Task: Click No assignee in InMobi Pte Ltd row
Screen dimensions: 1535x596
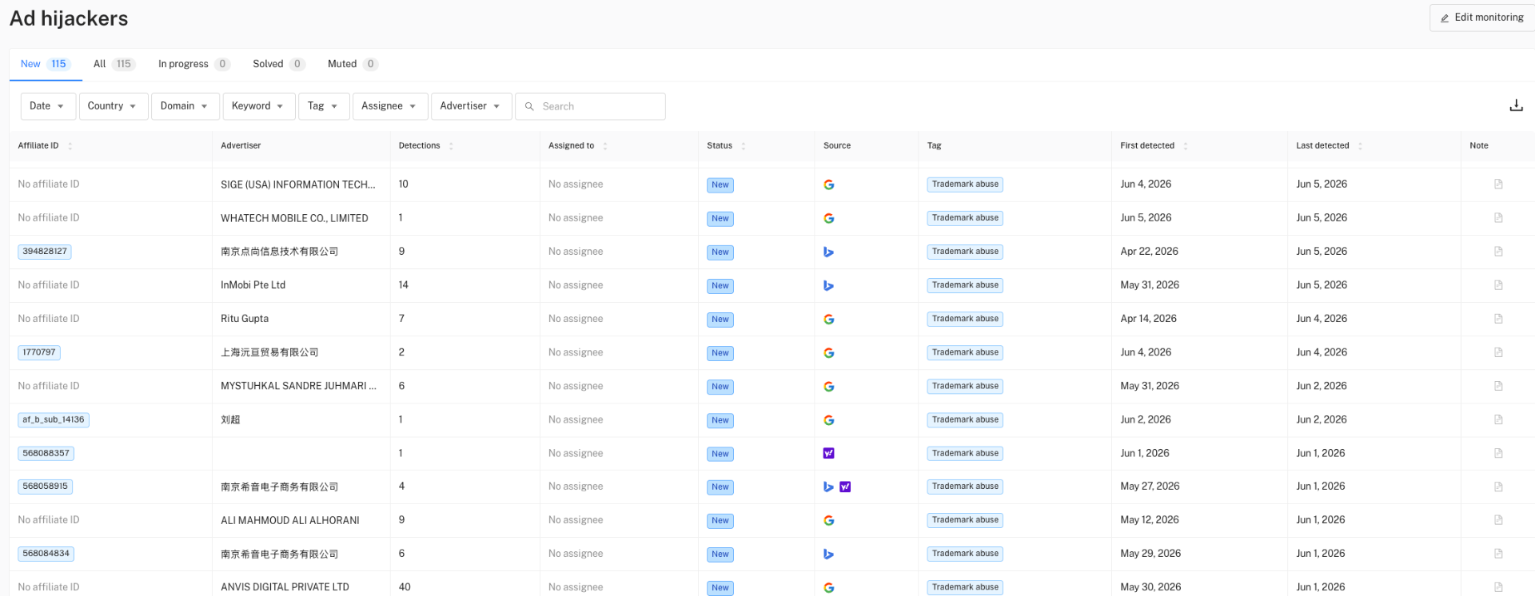Action: point(576,285)
